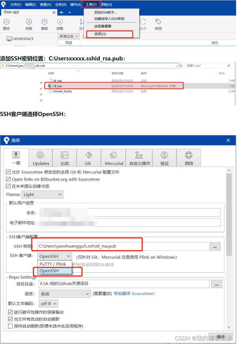Switch to the 一般 options tab
Image resolution: width=237 pixels, height=344 pixels.
(x=16, y=158)
